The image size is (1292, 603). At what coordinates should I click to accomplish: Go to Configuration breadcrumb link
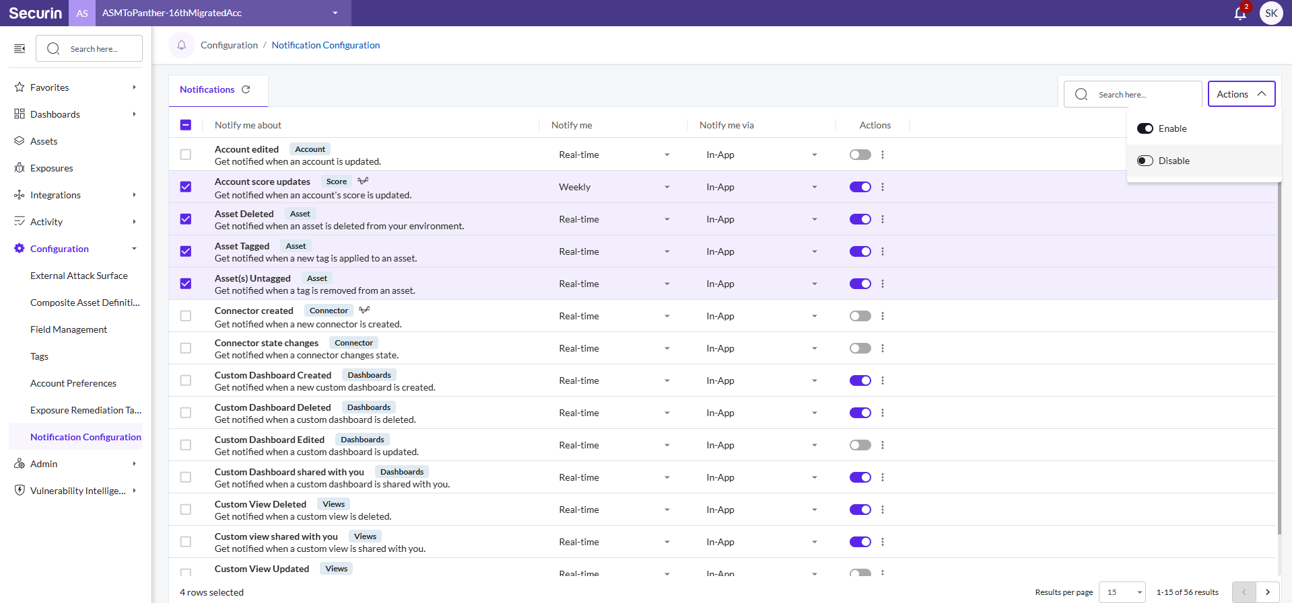(x=229, y=45)
